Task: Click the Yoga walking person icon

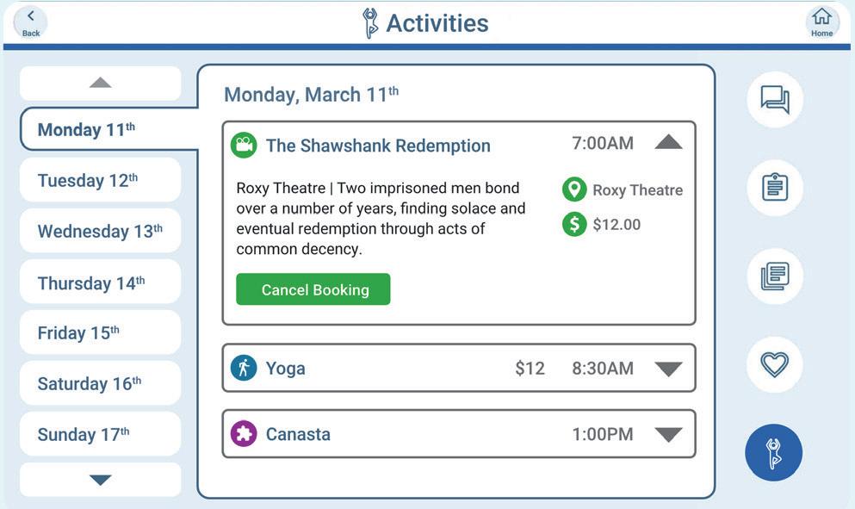Action: (x=244, y=368)
